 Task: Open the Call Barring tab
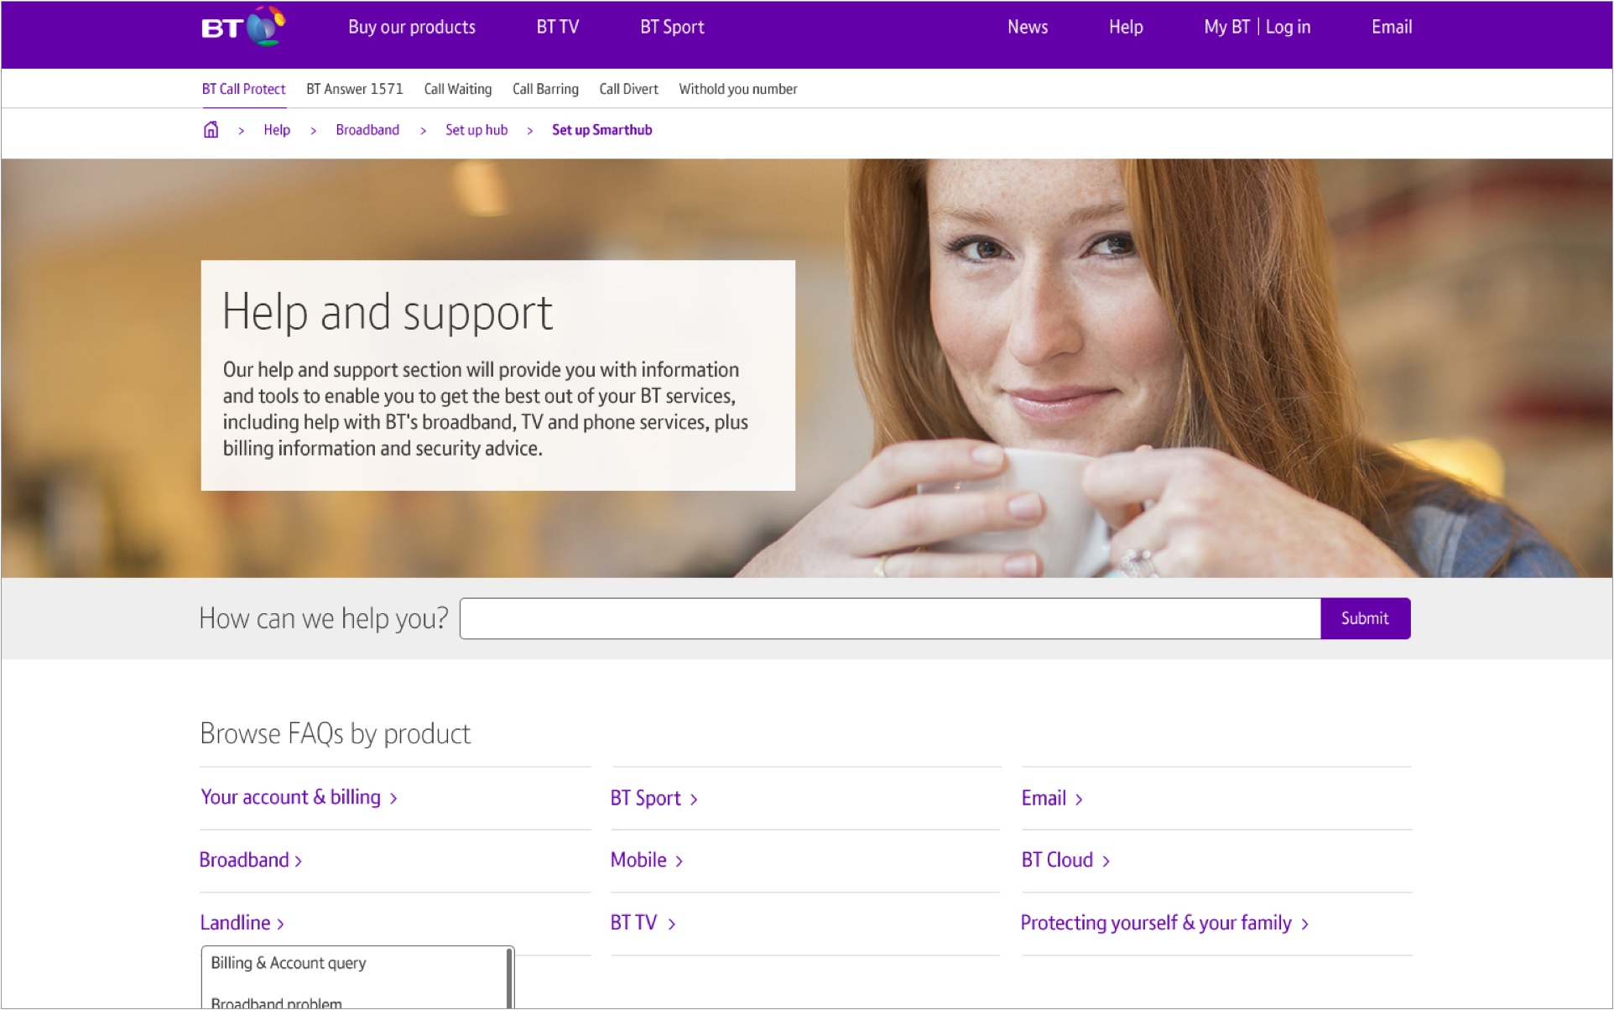click(x=545, y=89)
